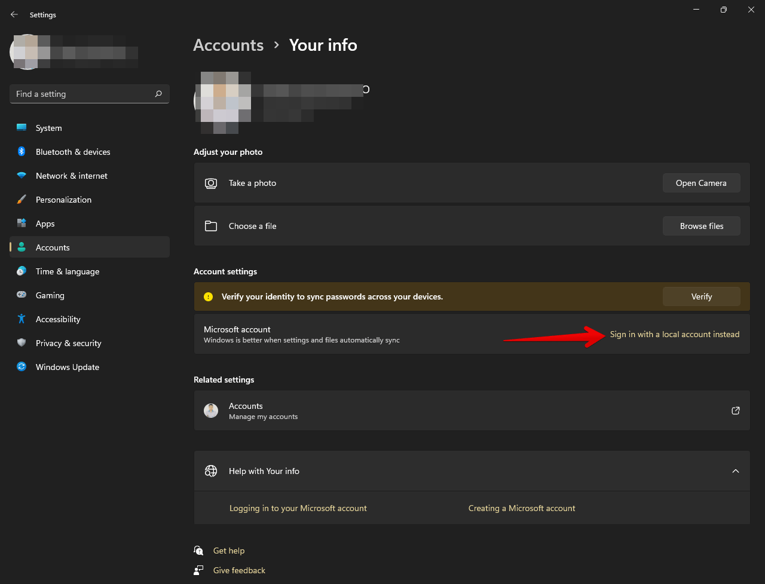This screenshot has height=584, width=765.
Task: Open Windows Update settings
Action: coord(90,367)
